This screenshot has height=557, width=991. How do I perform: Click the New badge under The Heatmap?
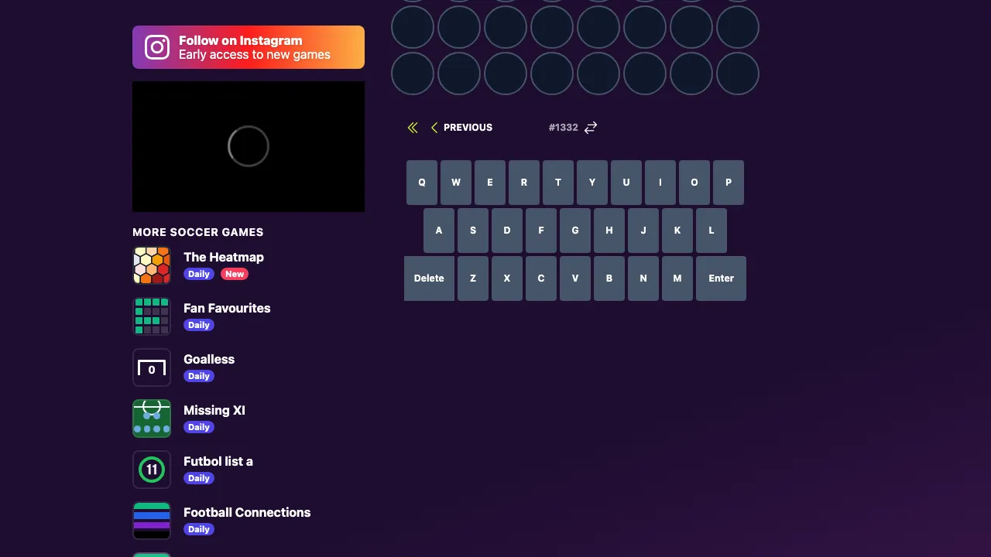[235, 274]
